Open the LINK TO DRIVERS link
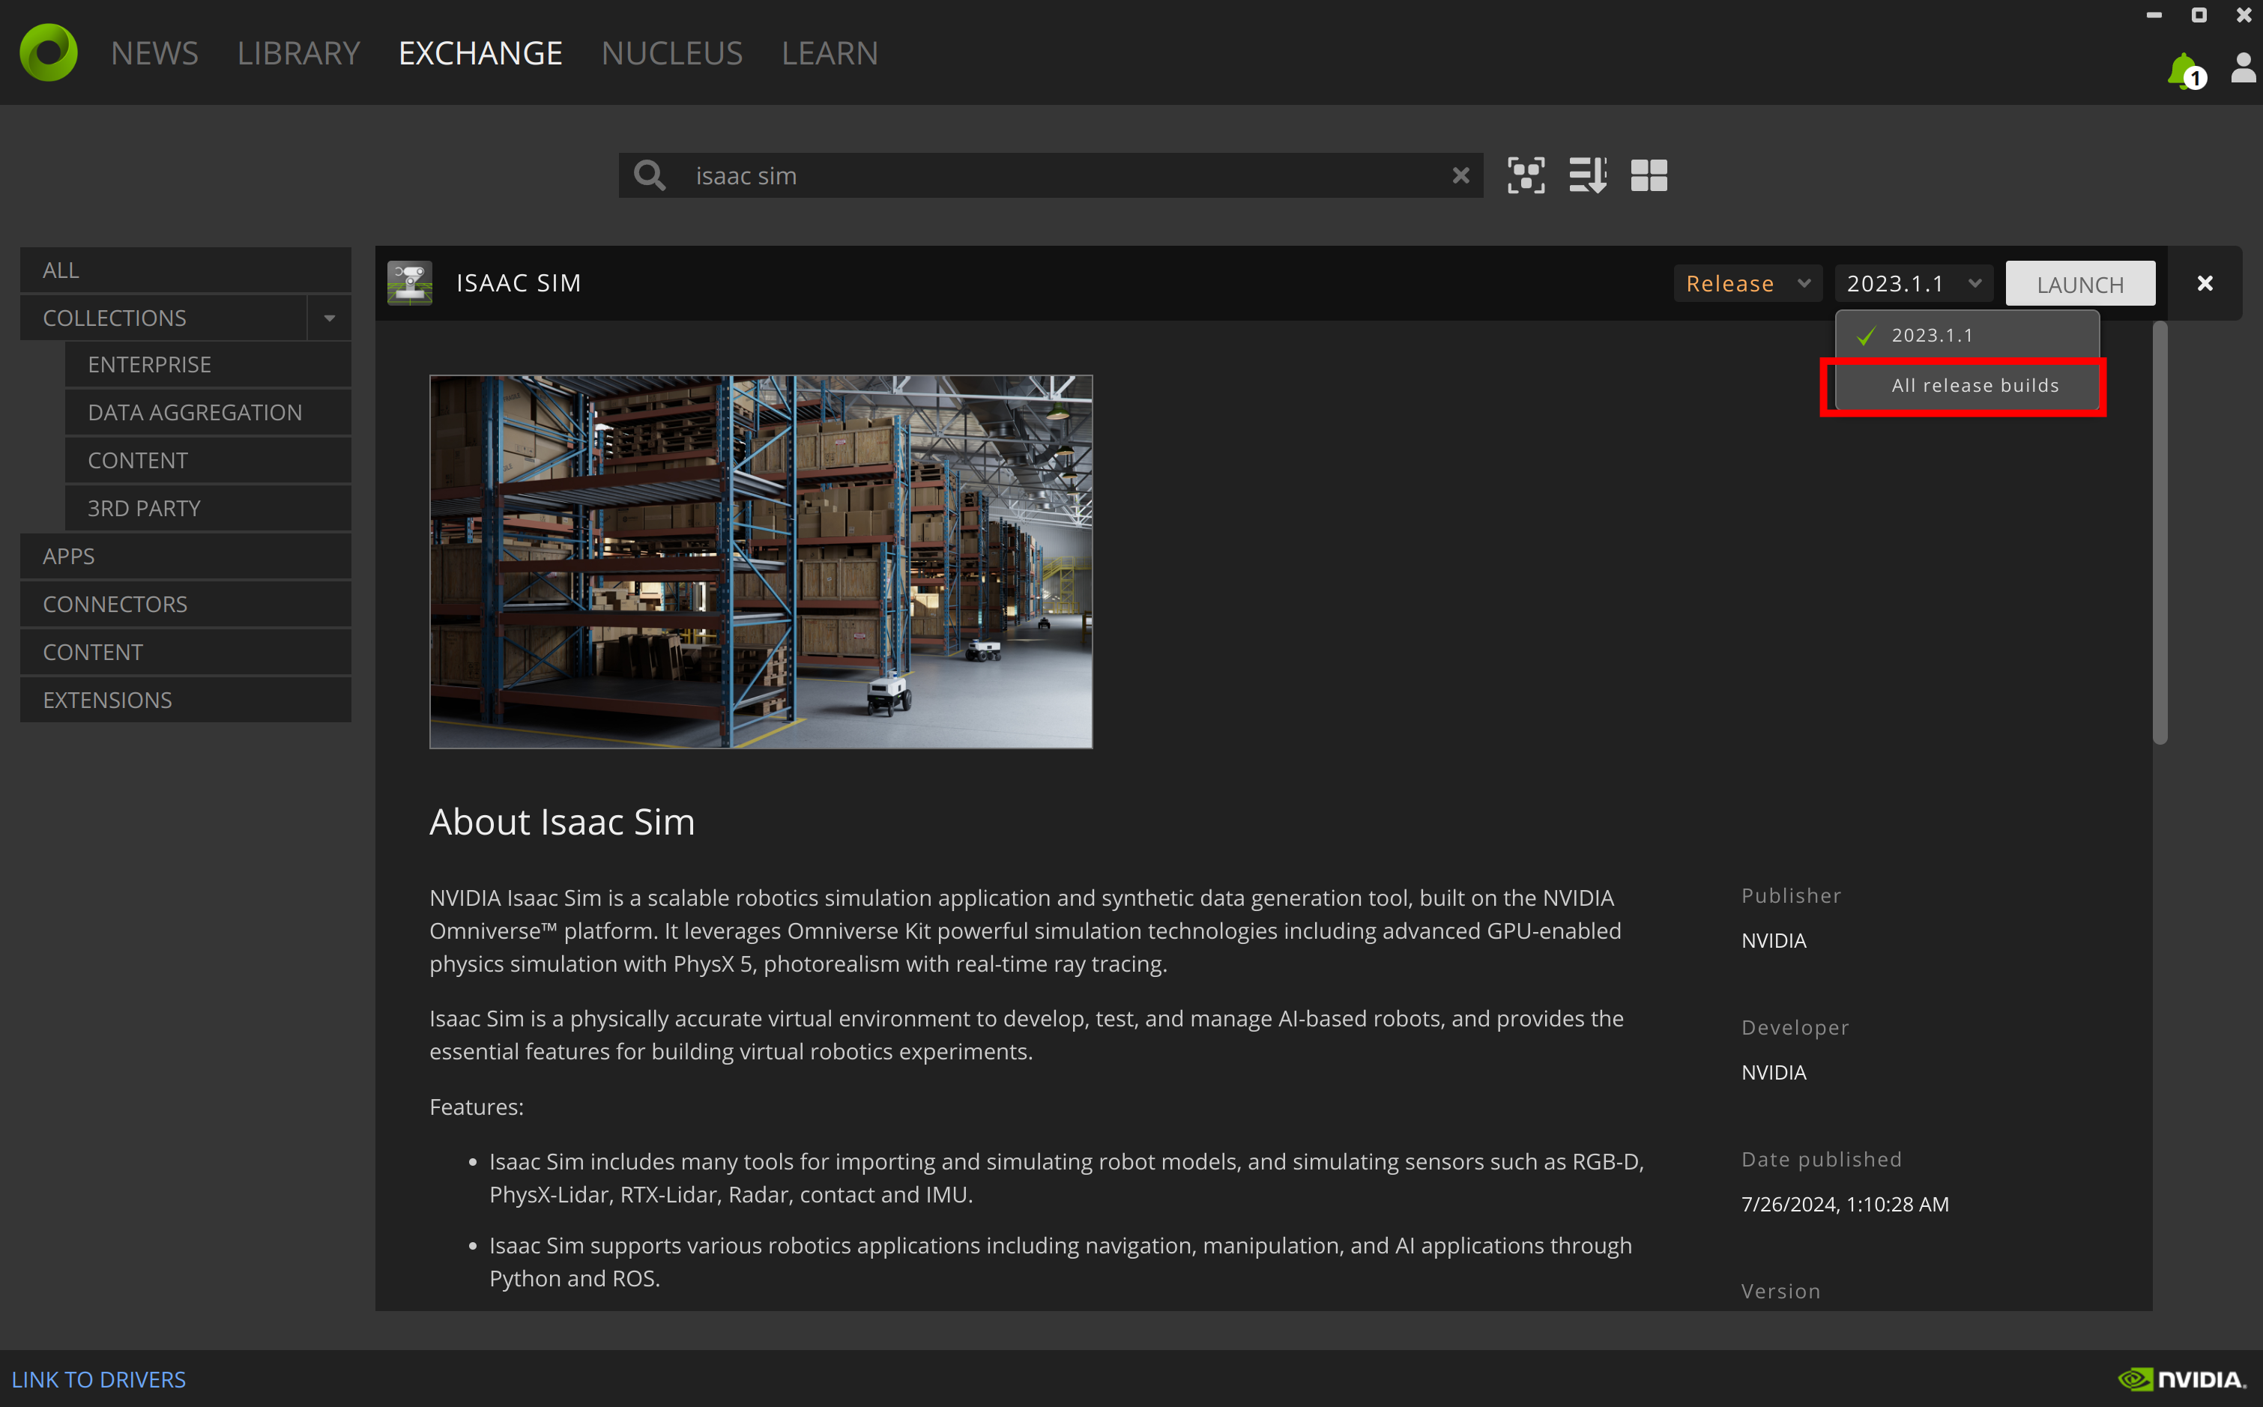The image size is (2263, 1407). pos(99,1379)
